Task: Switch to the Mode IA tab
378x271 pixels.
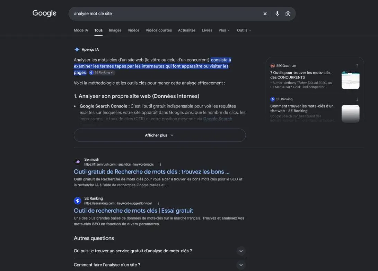Action: pyautogui.click(x=81, y=30)
